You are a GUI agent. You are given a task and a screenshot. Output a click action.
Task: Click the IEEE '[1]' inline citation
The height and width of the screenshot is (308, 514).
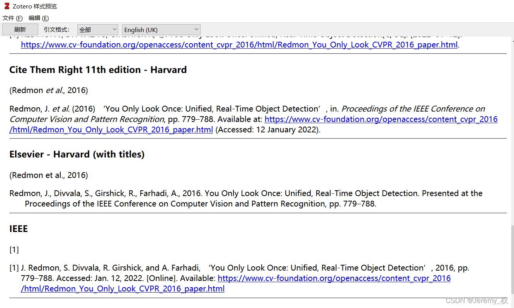(14, 250)
